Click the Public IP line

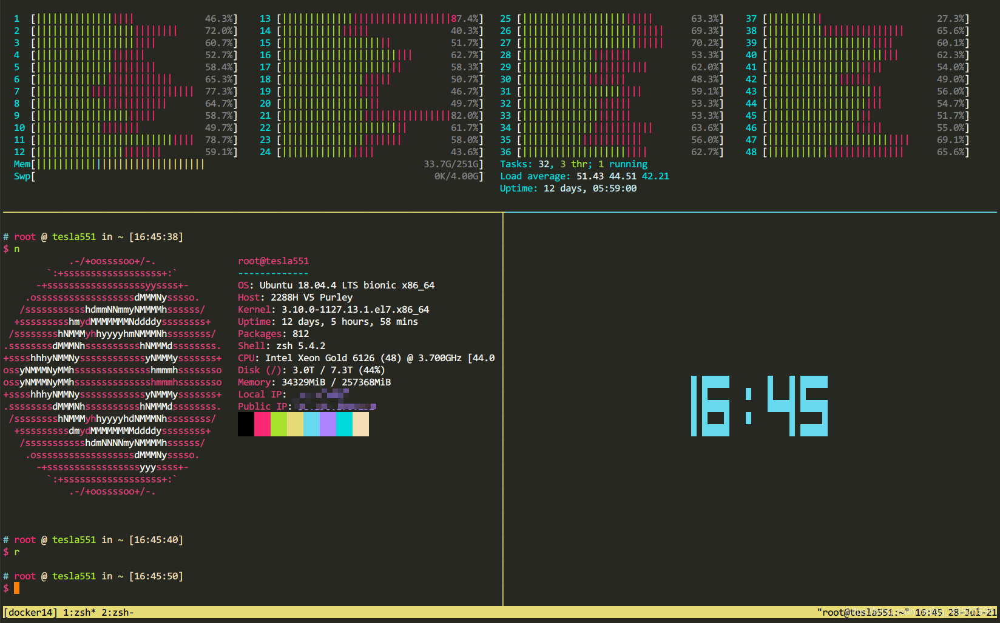[307, 407]
